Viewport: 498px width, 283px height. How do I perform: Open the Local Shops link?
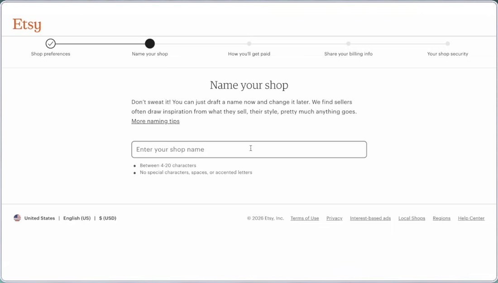[412, 218]
